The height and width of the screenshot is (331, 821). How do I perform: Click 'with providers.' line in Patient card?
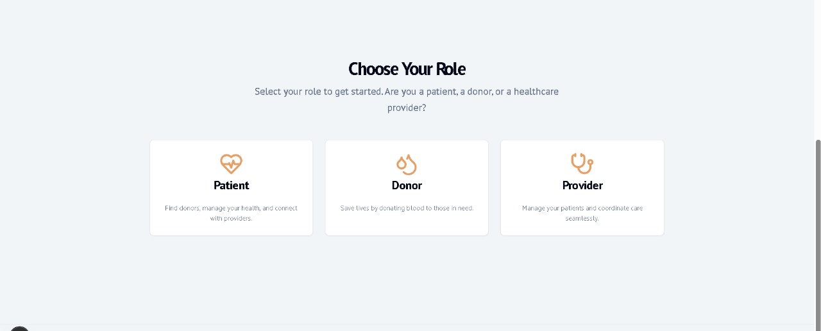pyautogui.click(x=231, y=218)
